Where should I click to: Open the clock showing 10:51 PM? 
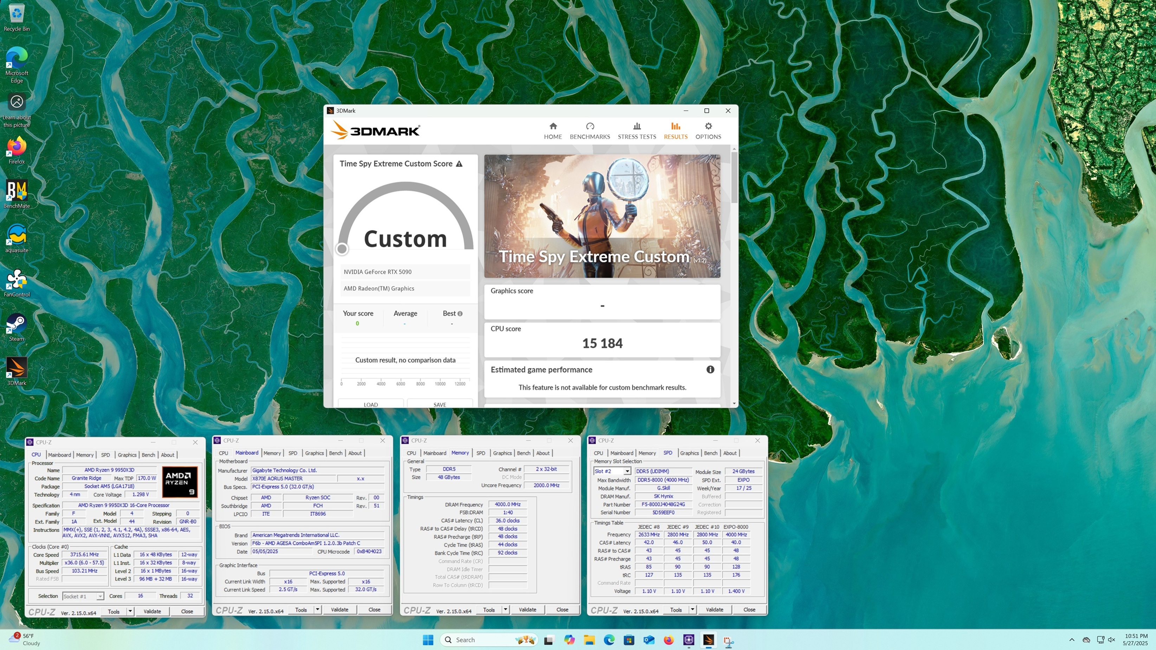[x=1135, y=640]
